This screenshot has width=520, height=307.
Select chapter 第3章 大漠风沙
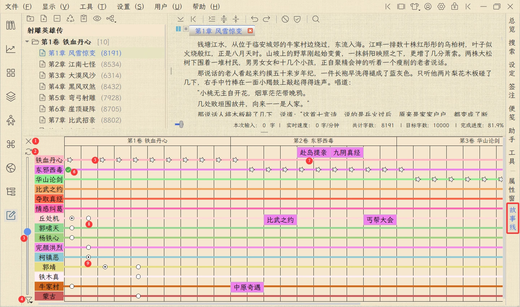click(x=85, y=75)
